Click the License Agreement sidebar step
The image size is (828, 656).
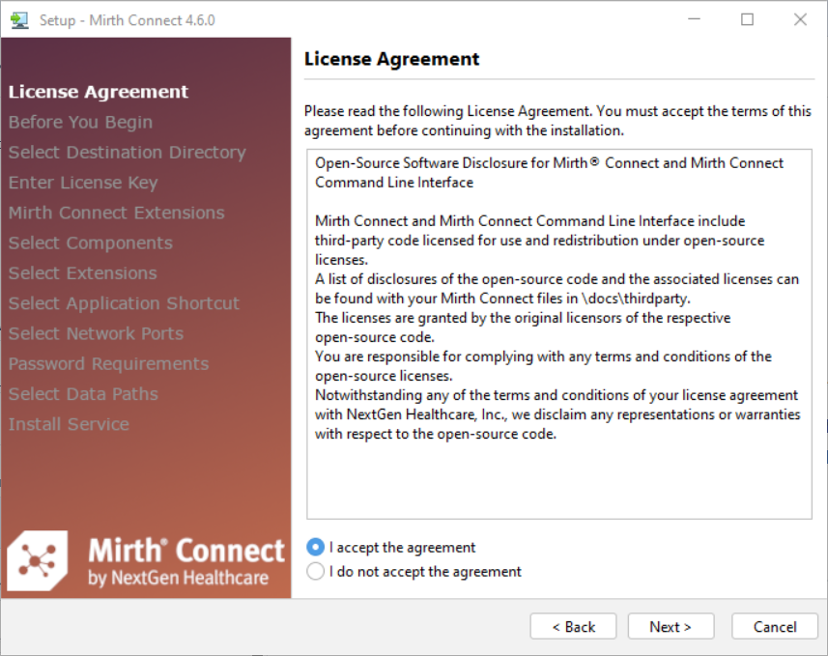pos(99,92)
